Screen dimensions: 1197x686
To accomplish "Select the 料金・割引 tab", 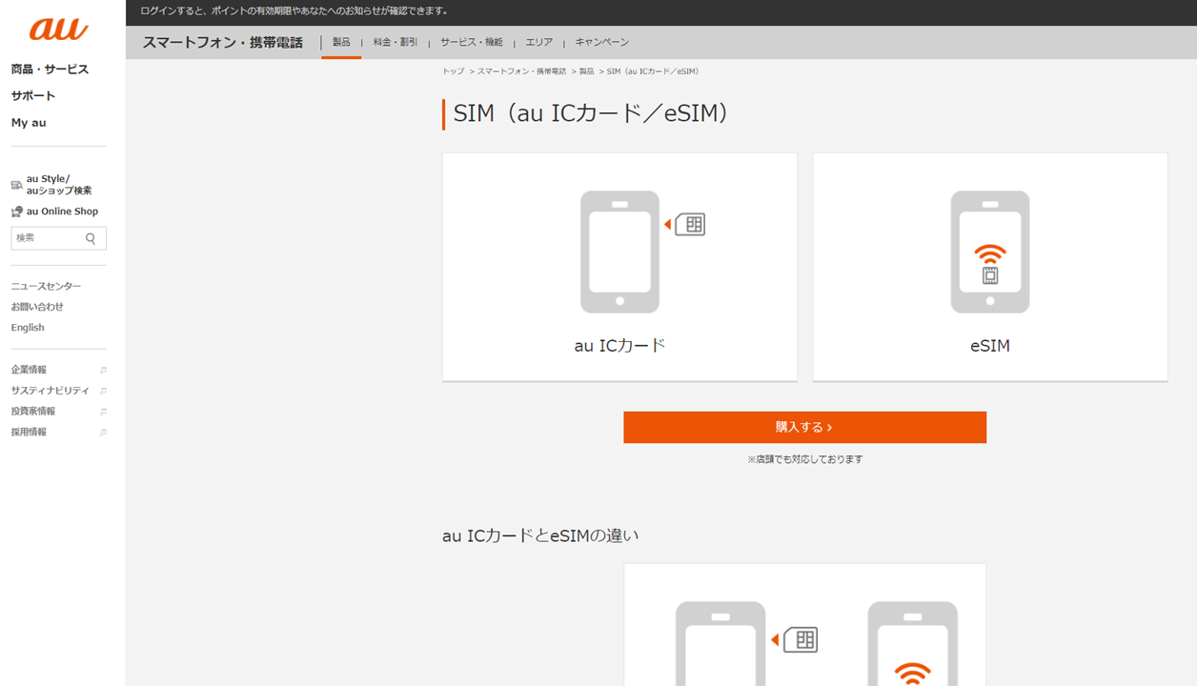I will tap(396, 42).
